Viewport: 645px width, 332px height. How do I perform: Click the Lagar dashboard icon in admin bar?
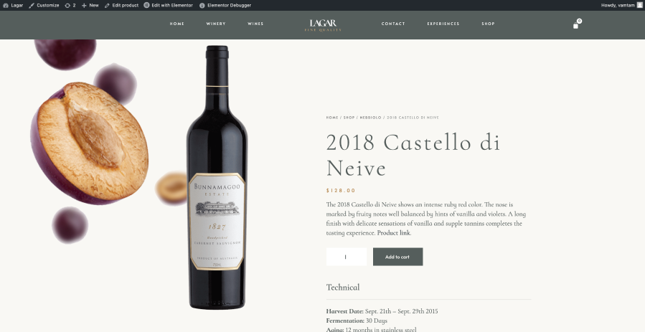[x=5, y=5]
